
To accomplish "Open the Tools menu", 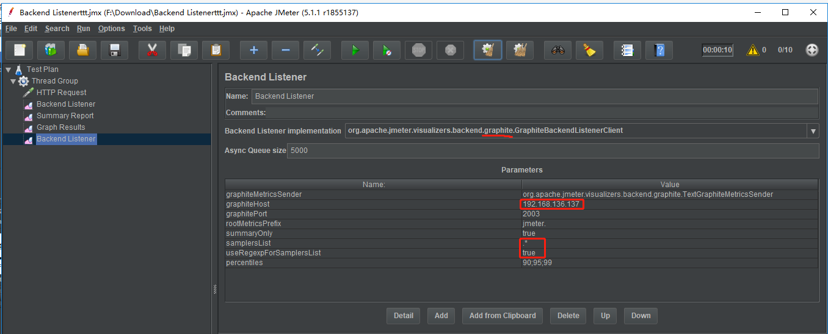I will click(142, 29).
